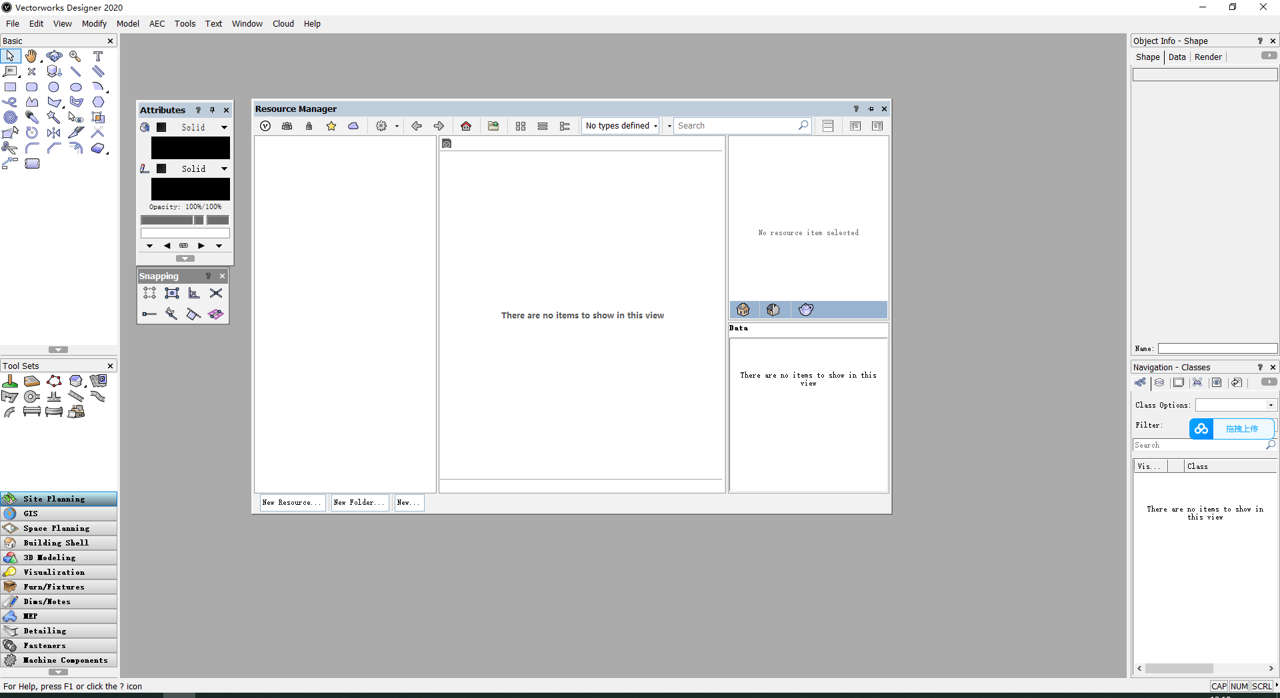1280x698 pixels.
Task: Expand the Attributes palette bottom arrow
Action: [x=185, y=258]
